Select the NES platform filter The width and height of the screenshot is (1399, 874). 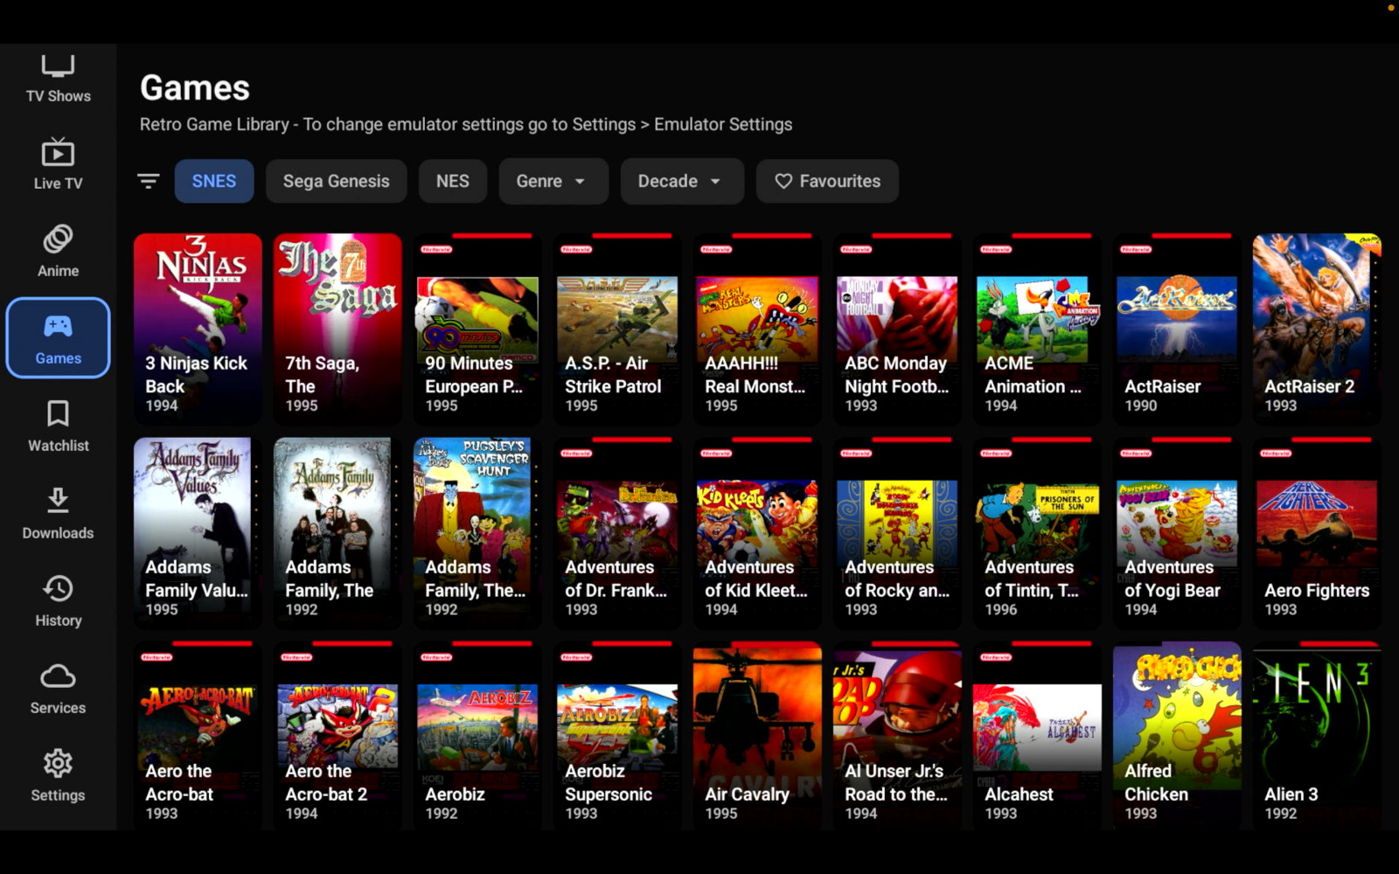(x=453, y=181)
